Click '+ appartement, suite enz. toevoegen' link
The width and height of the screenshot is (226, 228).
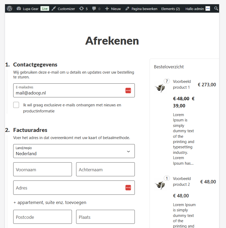(50, 202)
